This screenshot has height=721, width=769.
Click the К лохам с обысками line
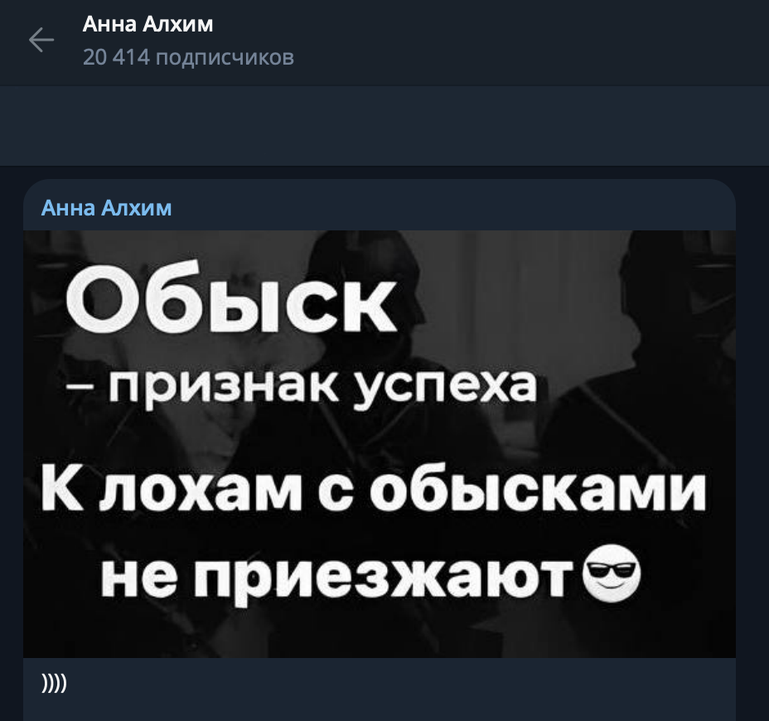click(374, 490)
